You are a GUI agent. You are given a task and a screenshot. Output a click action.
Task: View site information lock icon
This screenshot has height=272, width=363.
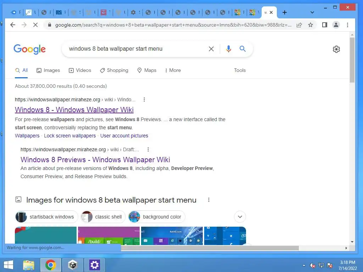(49, 25)
